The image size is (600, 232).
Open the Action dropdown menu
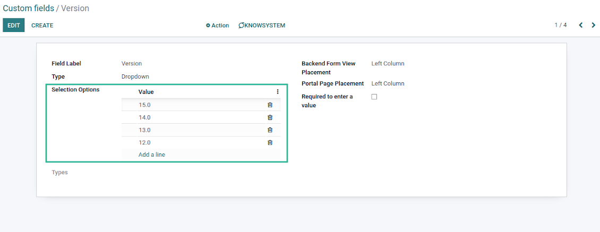coord(218,25)
